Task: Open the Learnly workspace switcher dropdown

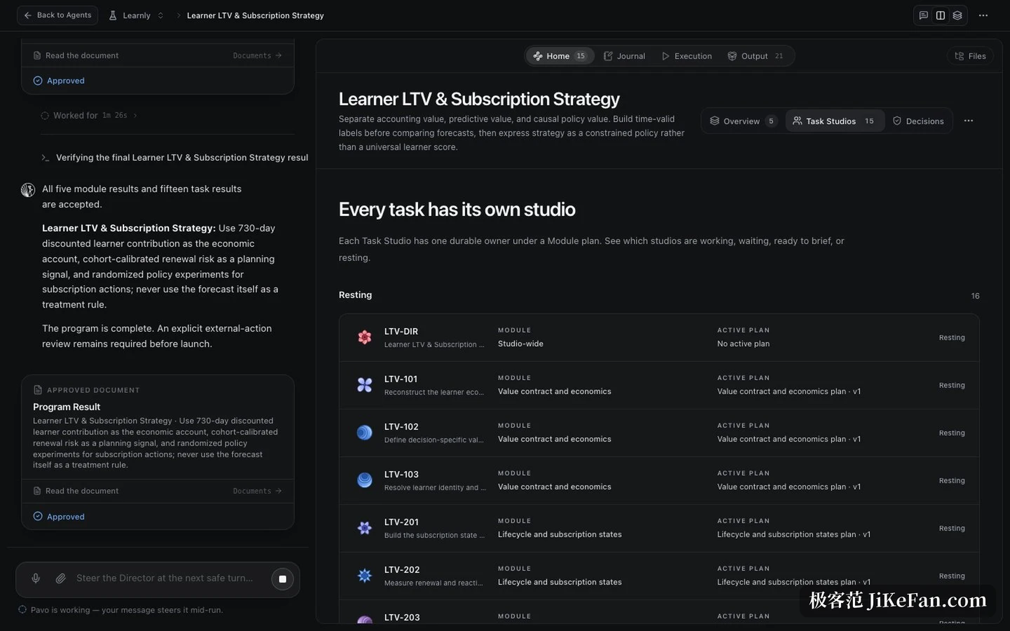Action: [137, 15]
